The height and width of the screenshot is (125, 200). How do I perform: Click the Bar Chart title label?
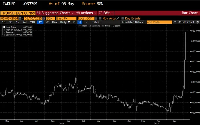pyautogui.click(x=190, y=13)
